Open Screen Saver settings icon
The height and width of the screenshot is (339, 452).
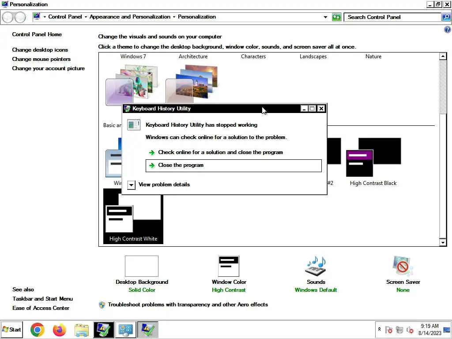pyautogui.click(x=403, y=266)
